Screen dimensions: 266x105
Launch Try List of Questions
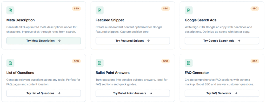(44, 93)
